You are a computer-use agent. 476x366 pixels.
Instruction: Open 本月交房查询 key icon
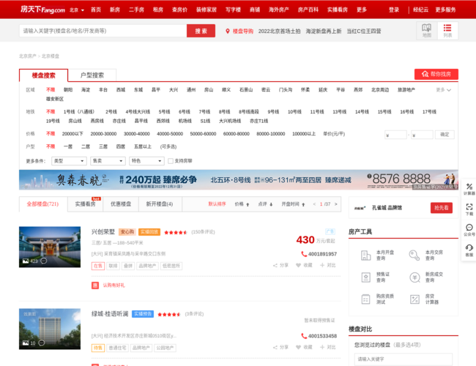pyautogui.click(x=414, y=255)
